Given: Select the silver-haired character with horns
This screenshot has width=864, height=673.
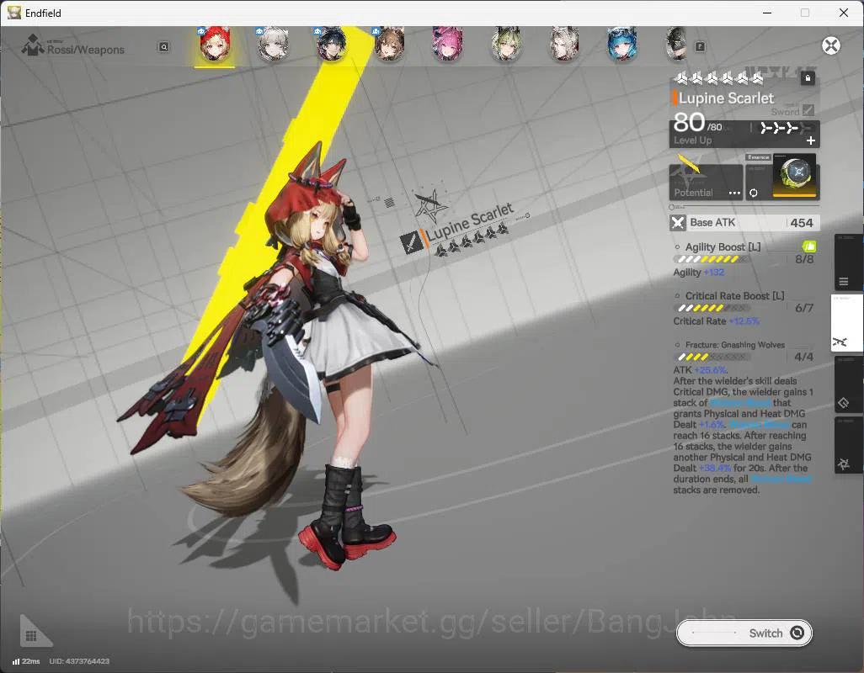Looking at the screenshot, I should pos(564,44).
